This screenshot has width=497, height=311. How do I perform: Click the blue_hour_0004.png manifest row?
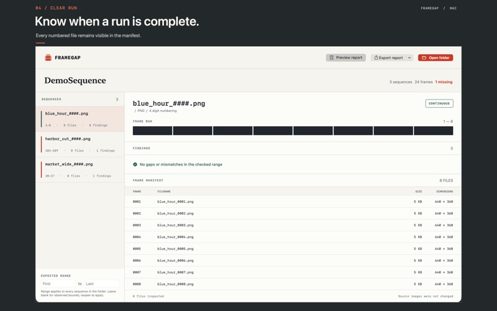coord(293,237)
